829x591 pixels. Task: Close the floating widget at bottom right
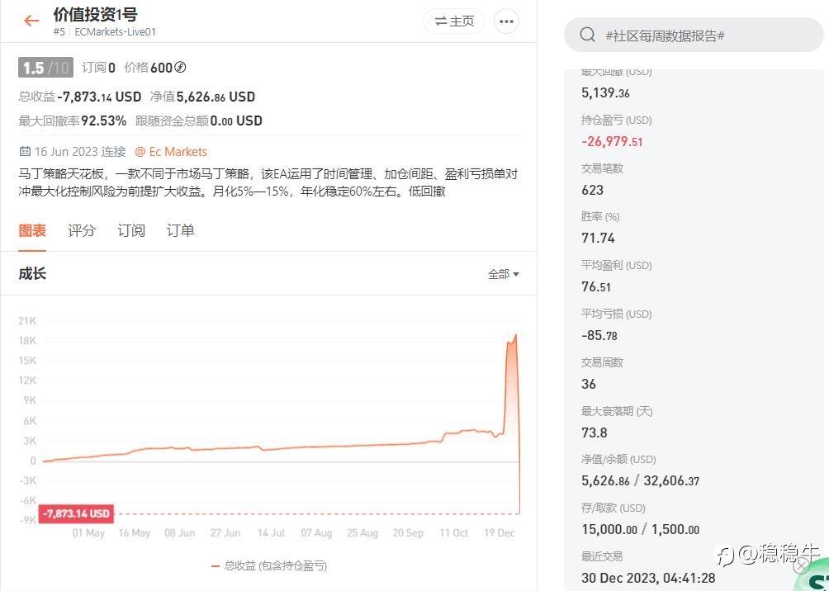point(802,565)
